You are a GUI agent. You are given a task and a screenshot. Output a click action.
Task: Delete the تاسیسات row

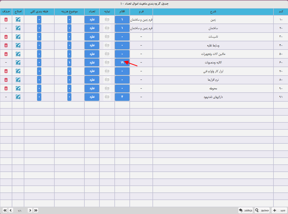tap(6, 37)
